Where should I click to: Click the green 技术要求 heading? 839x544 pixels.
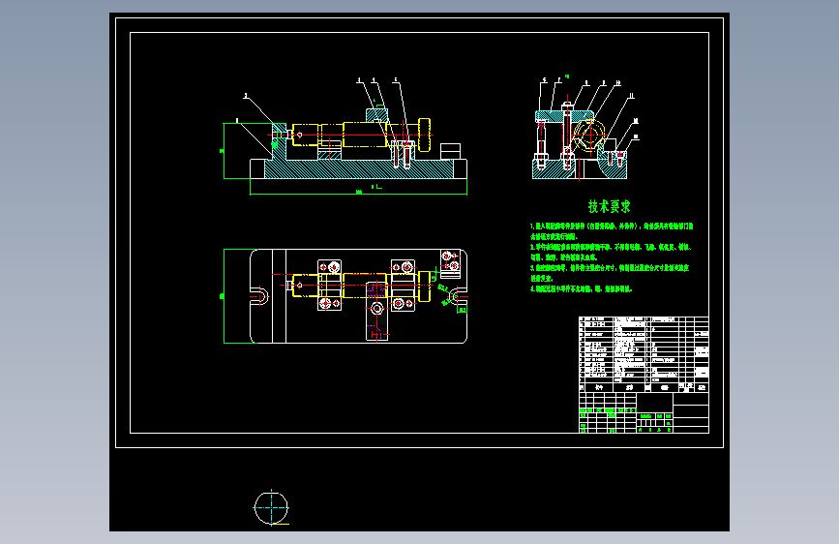pyautogui.click(x=609, y=206)
